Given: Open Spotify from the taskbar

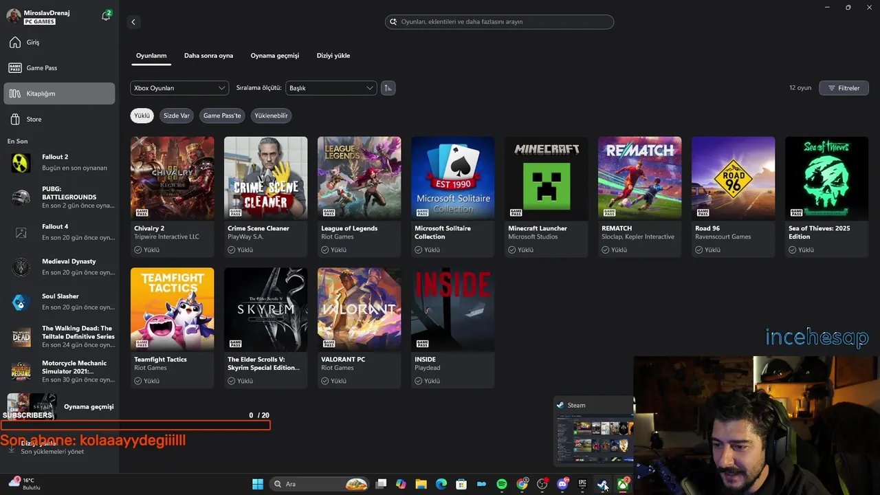Looking at the screenshot, I should 502,484.
